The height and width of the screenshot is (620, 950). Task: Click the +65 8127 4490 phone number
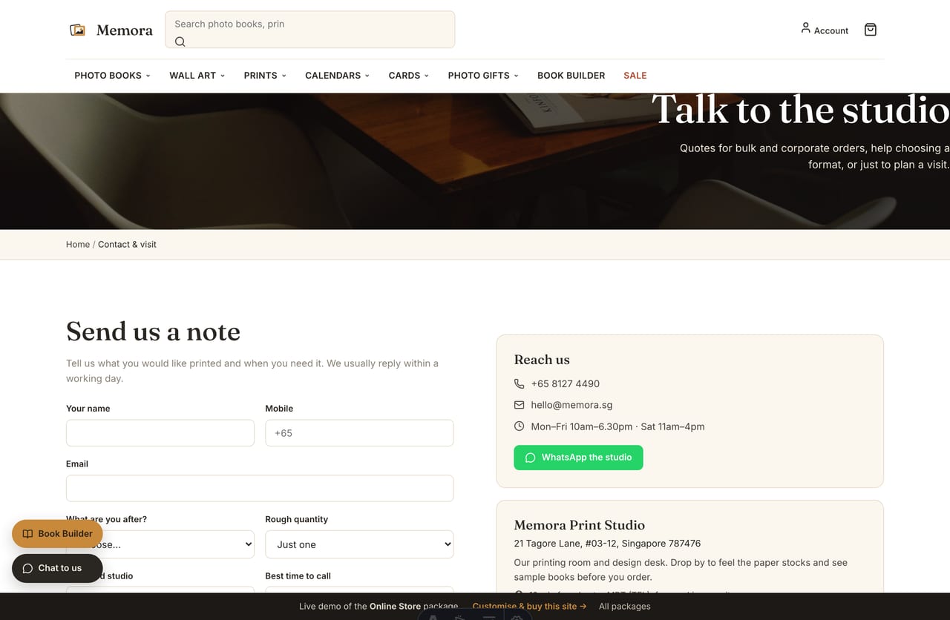[x=565, y=383]
